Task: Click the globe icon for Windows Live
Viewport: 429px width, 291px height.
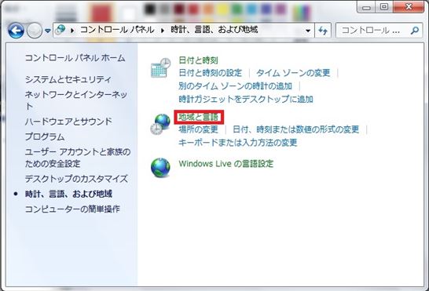Action: tap(160, 168)
